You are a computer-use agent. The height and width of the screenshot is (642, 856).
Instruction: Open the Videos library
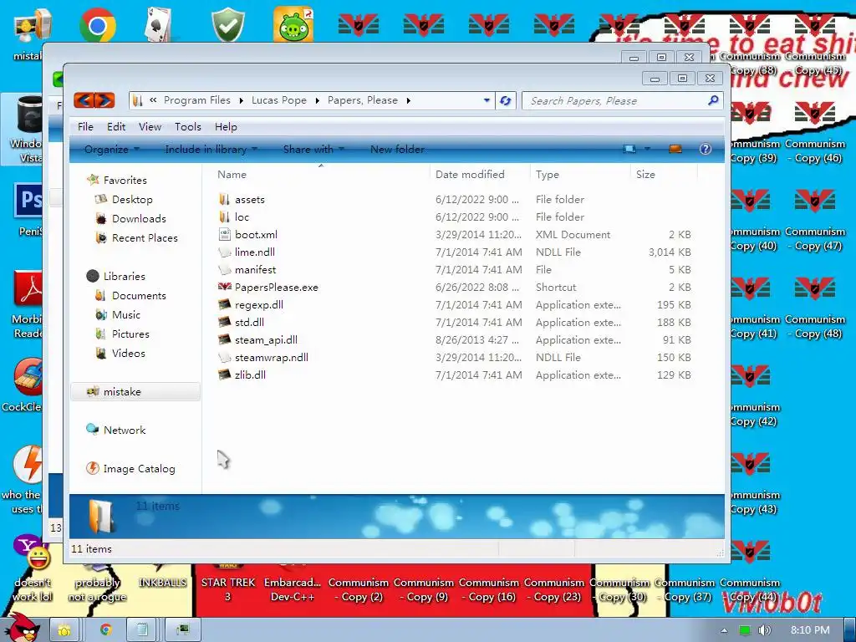(x=128, y=353)
